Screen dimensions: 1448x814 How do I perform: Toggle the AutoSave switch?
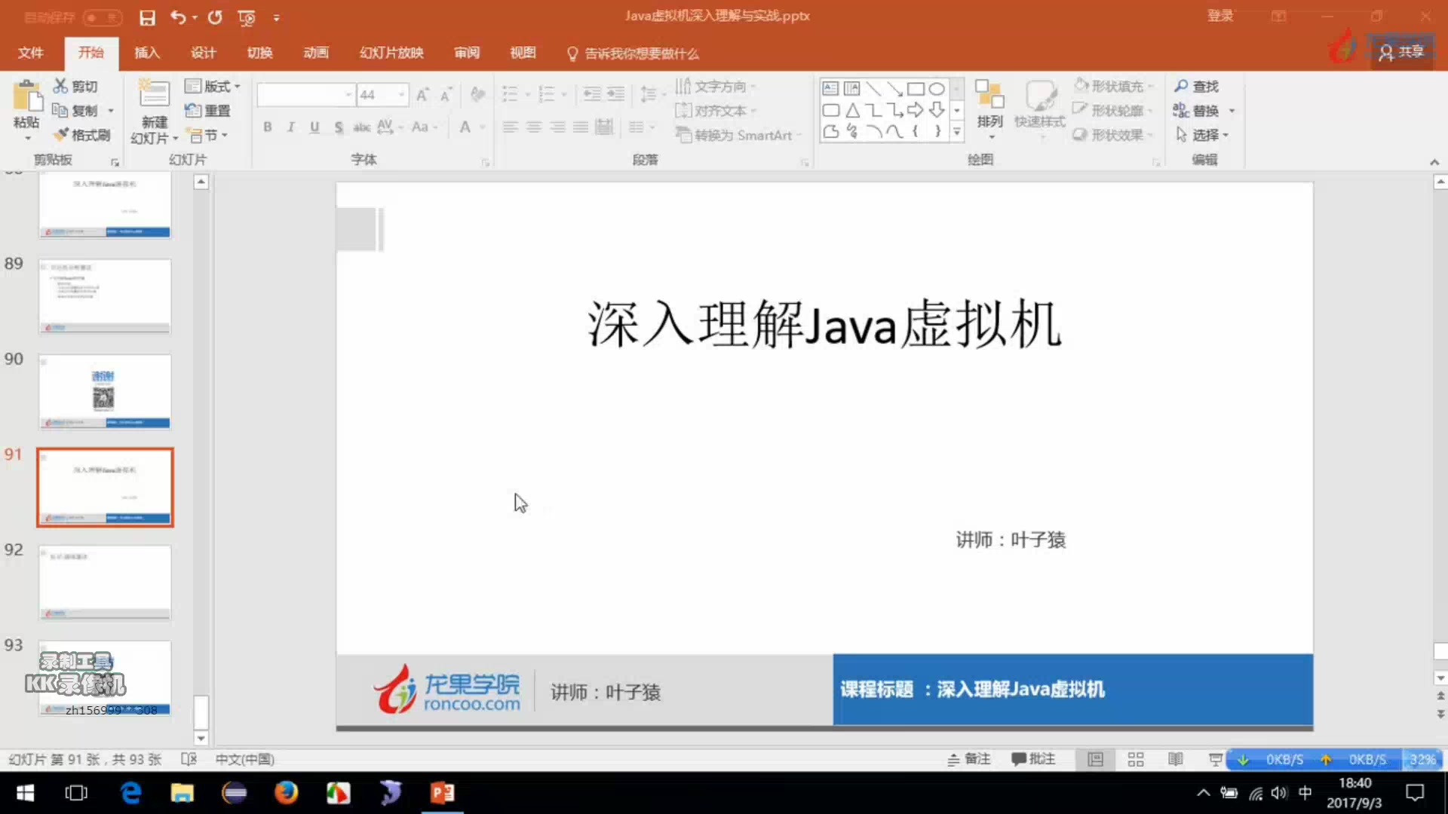(103, 17)
